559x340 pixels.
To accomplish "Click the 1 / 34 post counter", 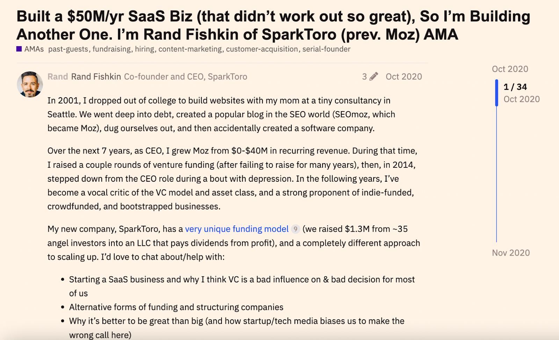I will click(x=515, y=87).
